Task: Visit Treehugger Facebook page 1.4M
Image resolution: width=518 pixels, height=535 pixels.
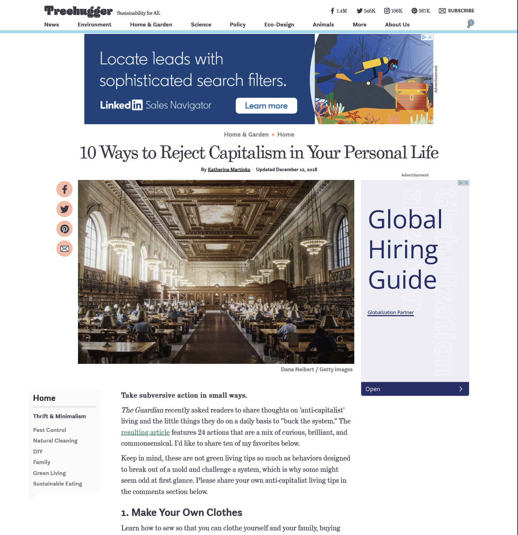Action: tap(338, 11)
